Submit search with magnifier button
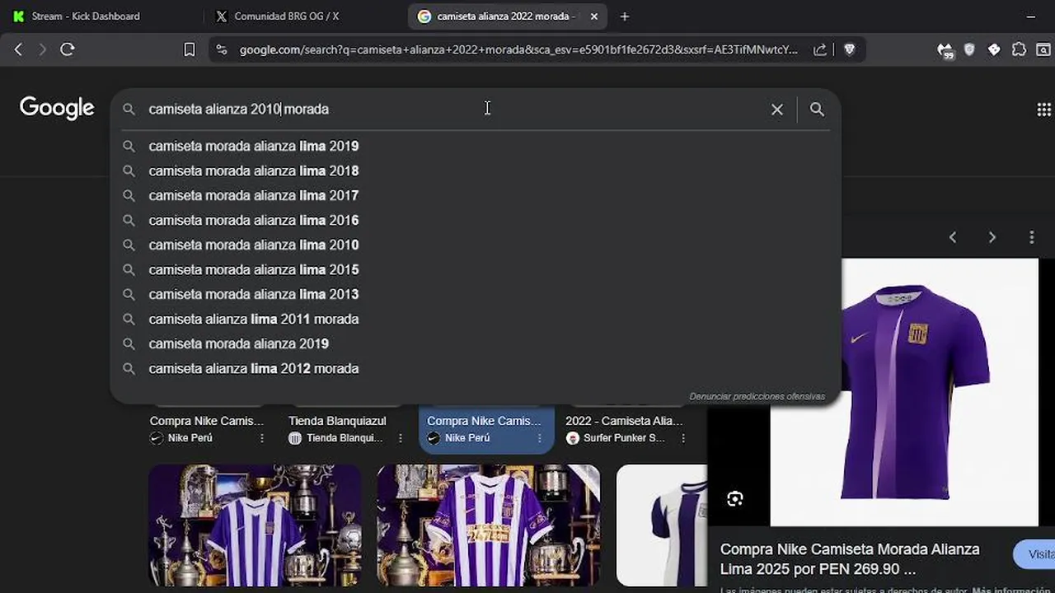 tap(817, 109)
